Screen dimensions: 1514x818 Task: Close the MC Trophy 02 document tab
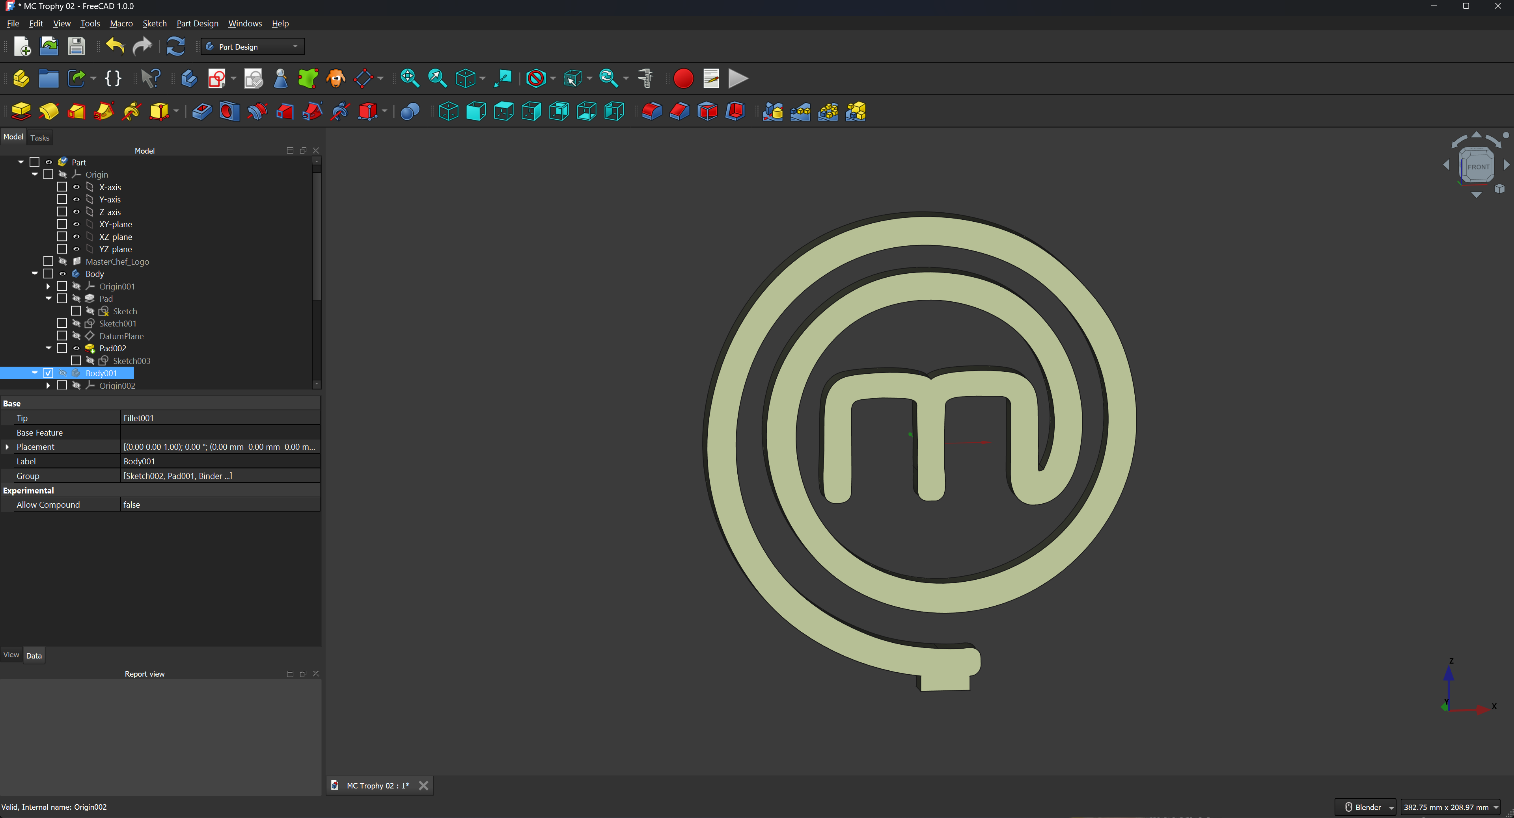[423, 786]
